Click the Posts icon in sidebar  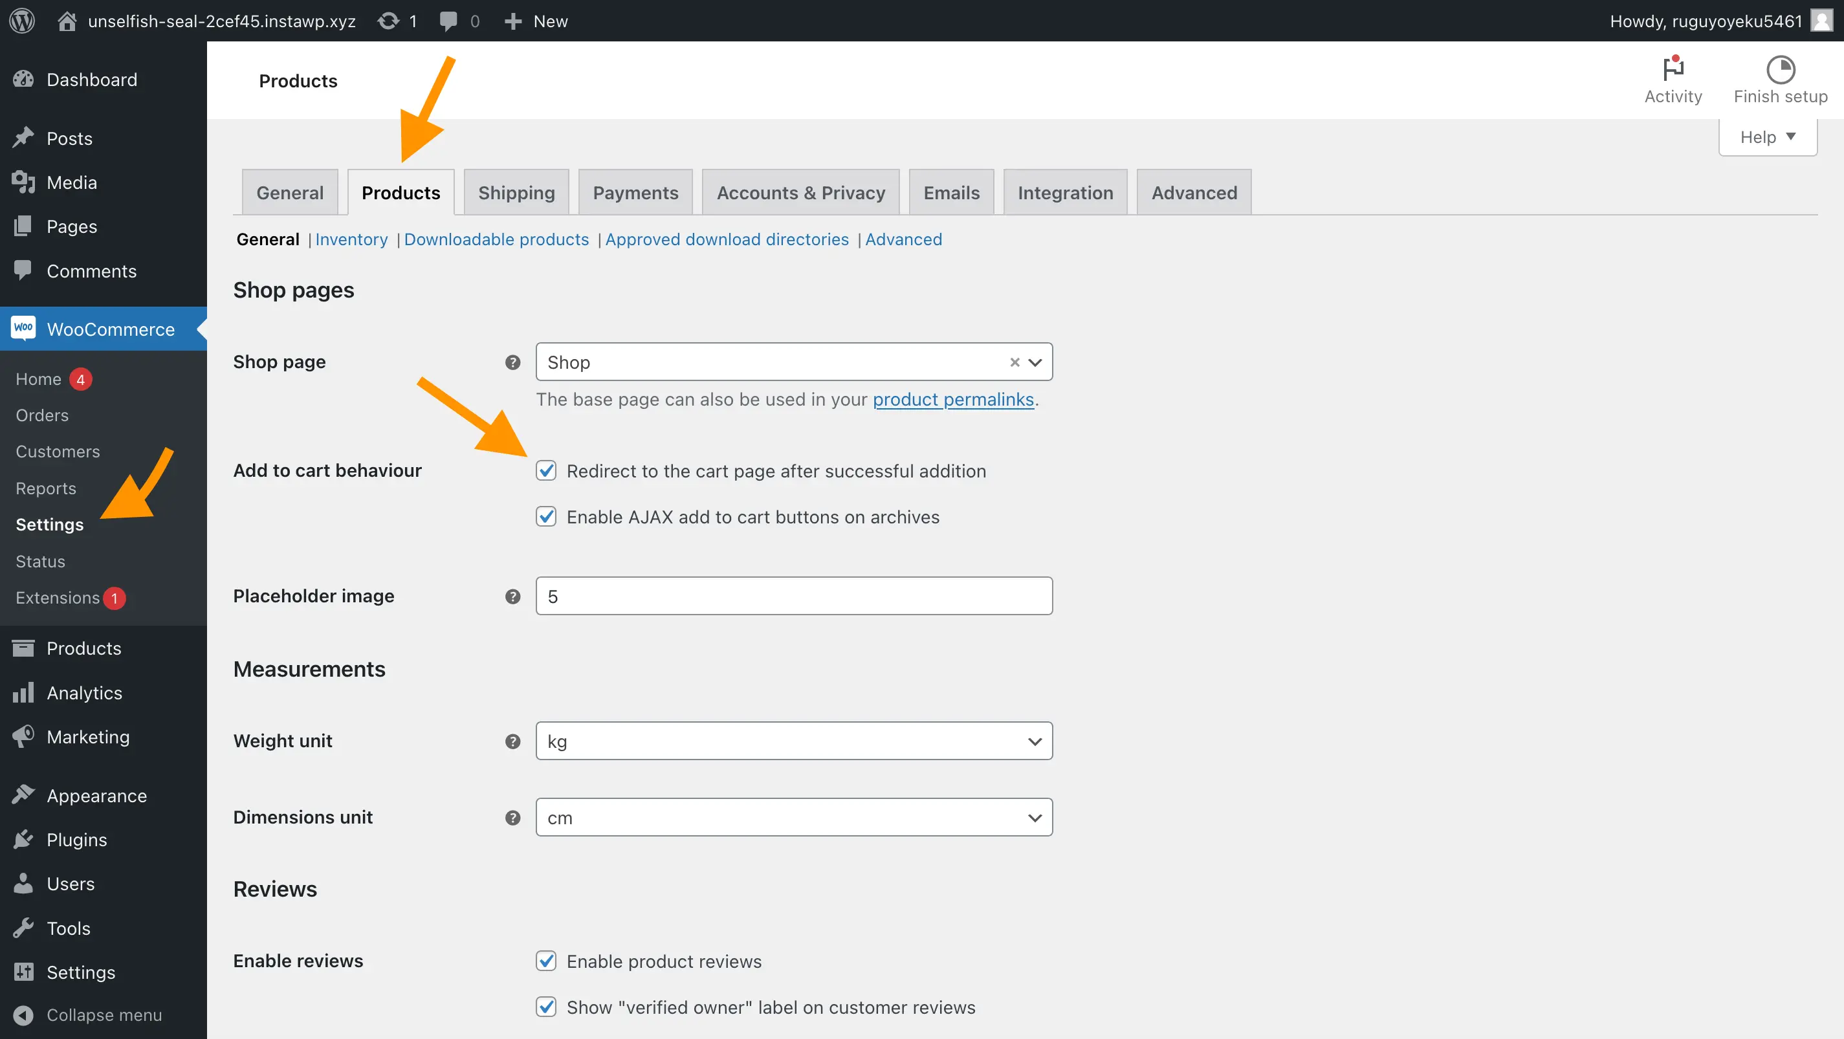click(x=23, y=138)
